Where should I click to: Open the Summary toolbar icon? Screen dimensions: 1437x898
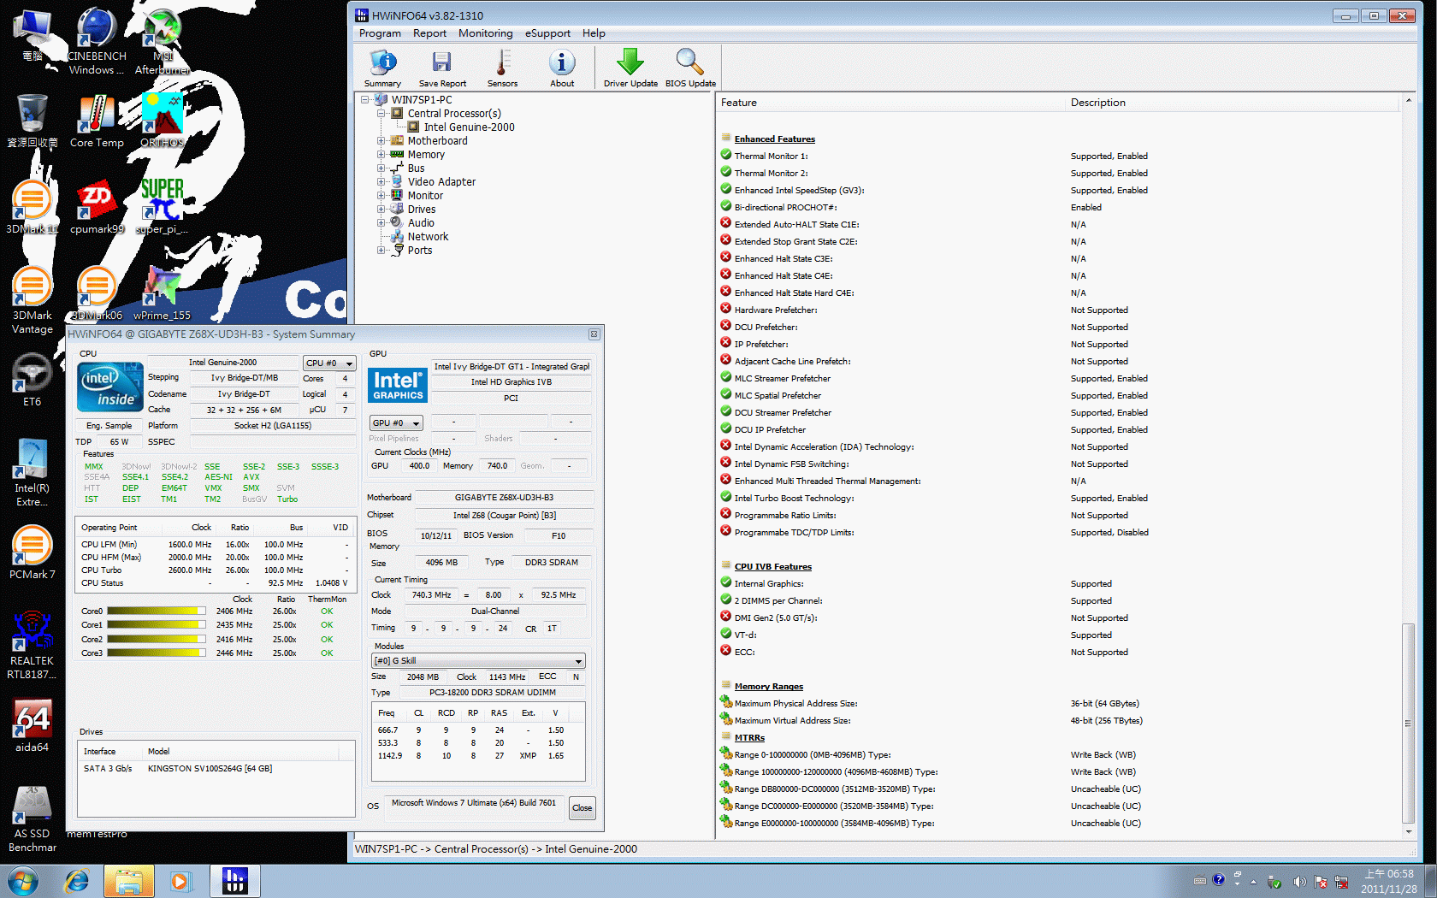pos(382,68)
